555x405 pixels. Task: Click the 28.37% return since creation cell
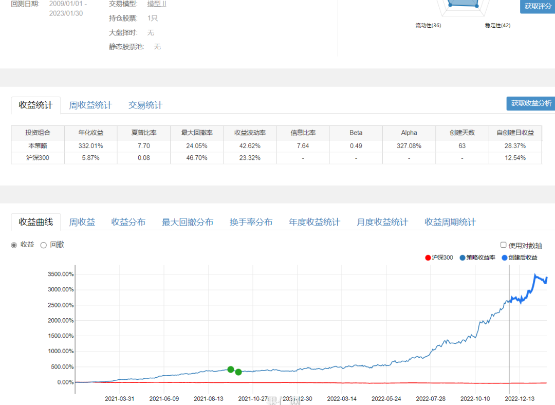[515, 146]
